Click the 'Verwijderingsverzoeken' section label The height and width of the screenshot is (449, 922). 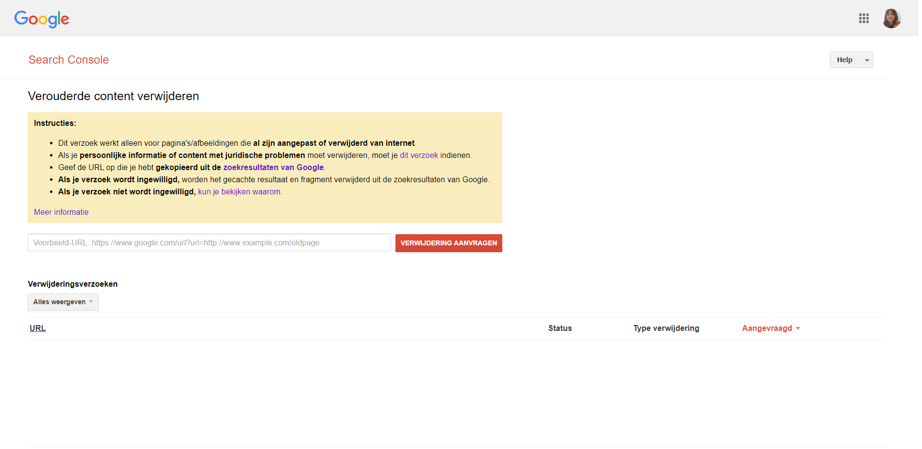tap(73, 284)
